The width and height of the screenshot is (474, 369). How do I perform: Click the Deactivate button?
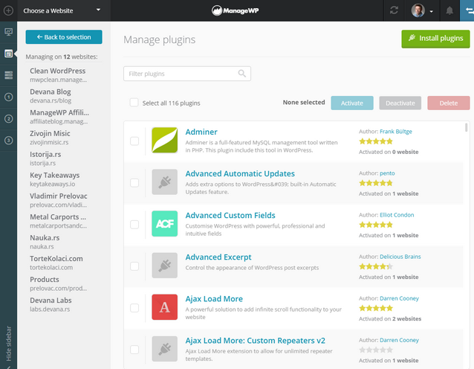[x=400, y=103]
